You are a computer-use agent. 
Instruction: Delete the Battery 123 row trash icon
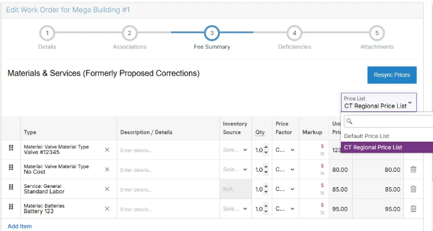(x=413, y=209)
